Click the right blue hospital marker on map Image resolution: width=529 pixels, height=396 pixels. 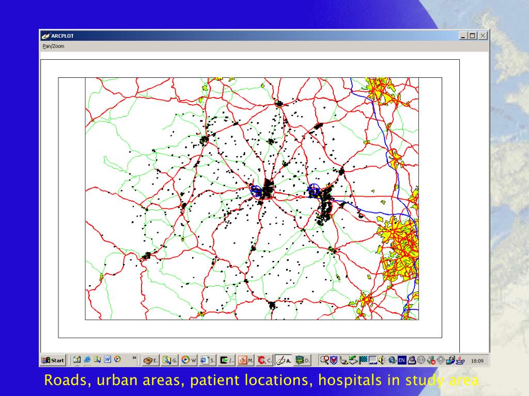point(314,190)
